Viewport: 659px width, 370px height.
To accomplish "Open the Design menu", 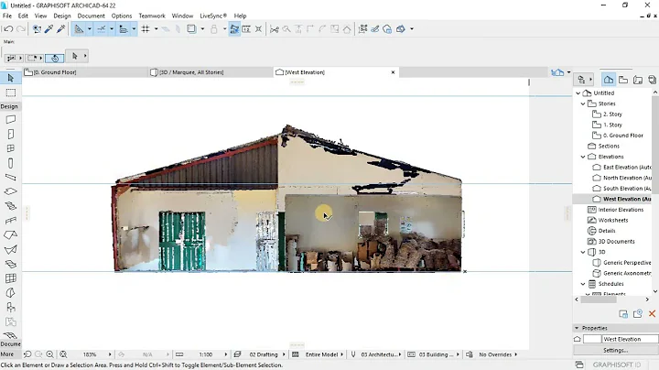I will pos(62,16).
